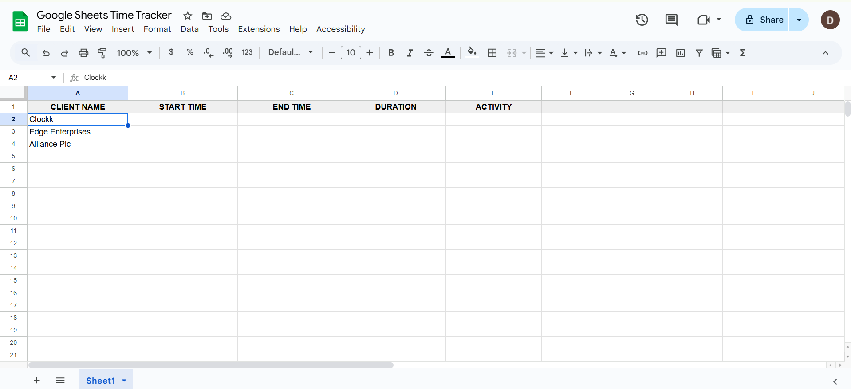This screenshot has width=851, height=389.
Task: Open the Edit menu
Action: click(67, 29)
